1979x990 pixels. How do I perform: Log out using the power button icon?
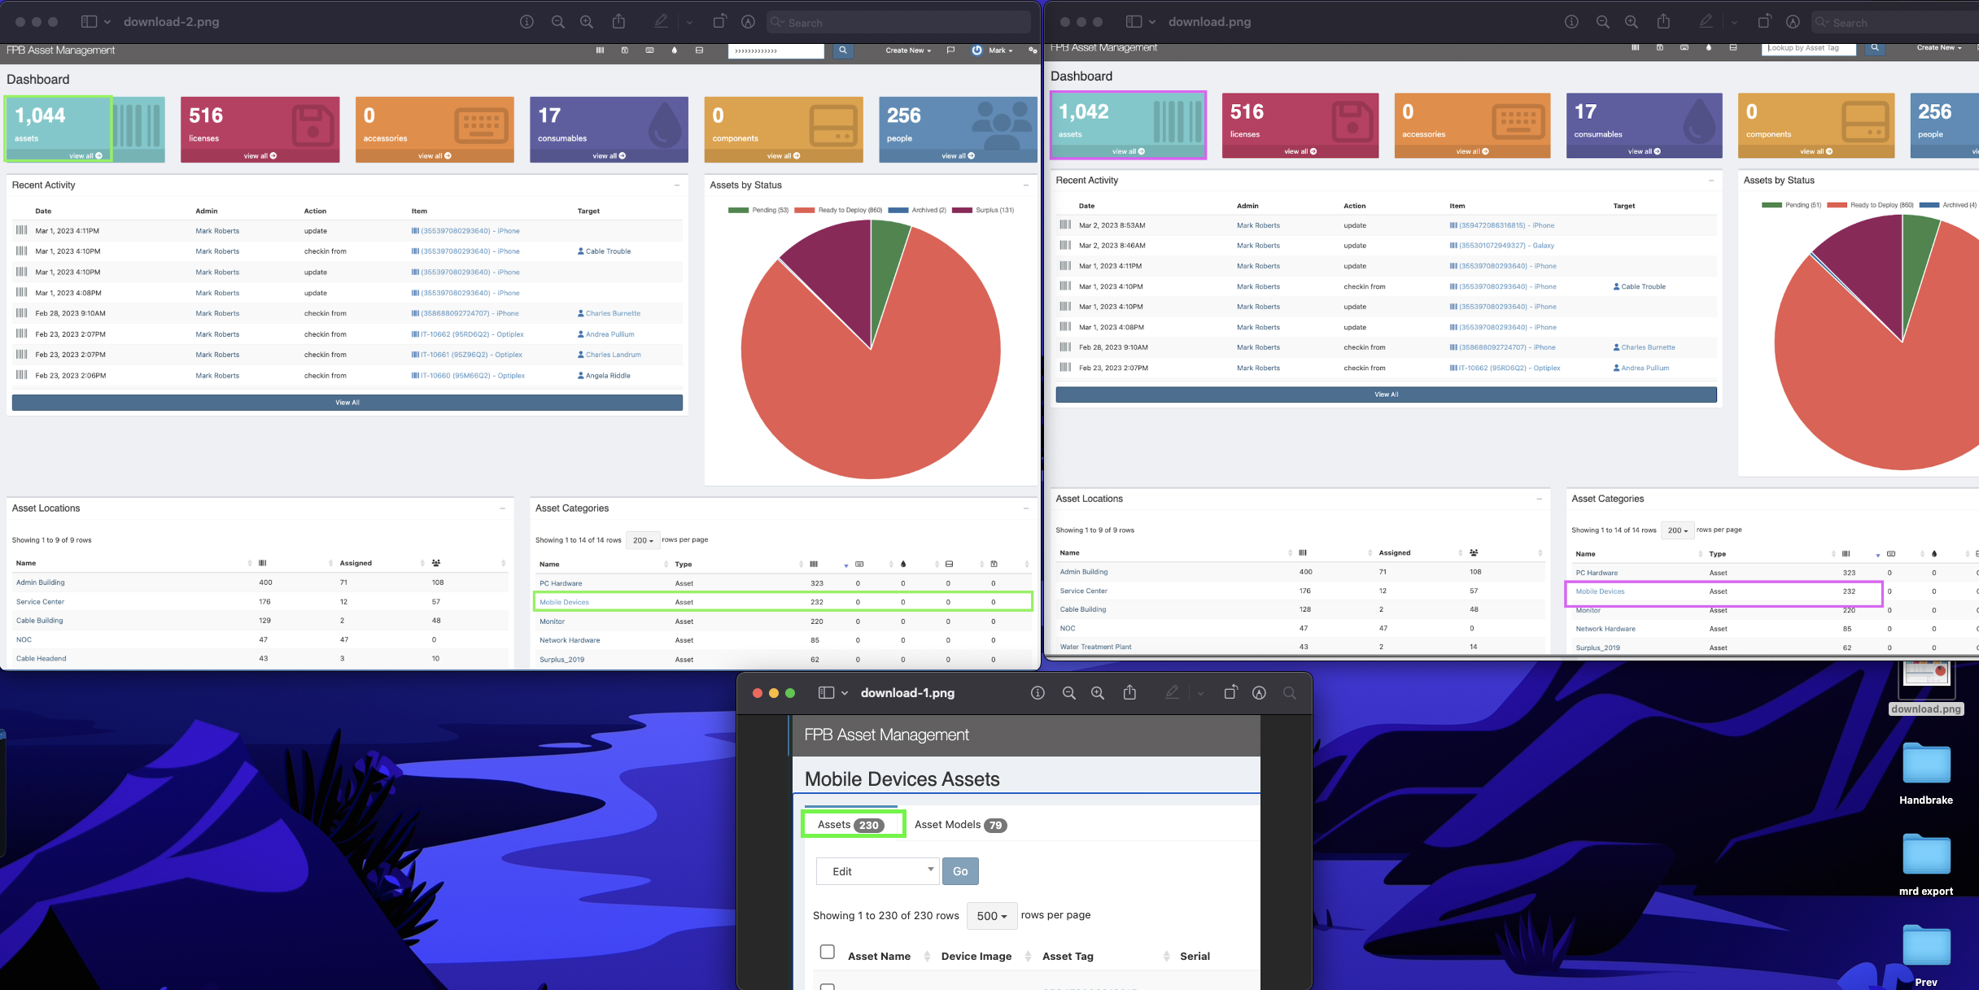point(976,50)
